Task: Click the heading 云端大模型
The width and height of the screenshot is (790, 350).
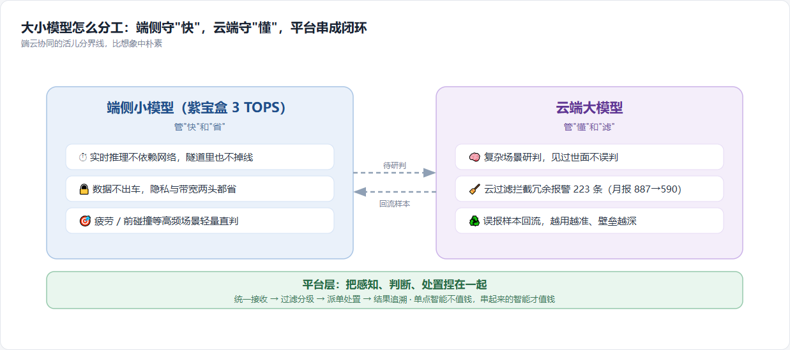Action: (x=589, y=108)
